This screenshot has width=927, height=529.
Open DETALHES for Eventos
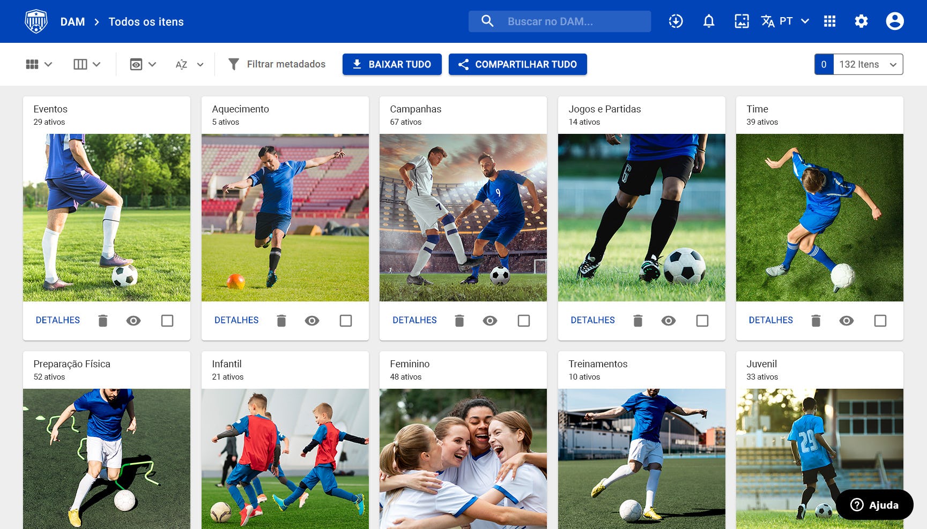(x=58, y=320)
